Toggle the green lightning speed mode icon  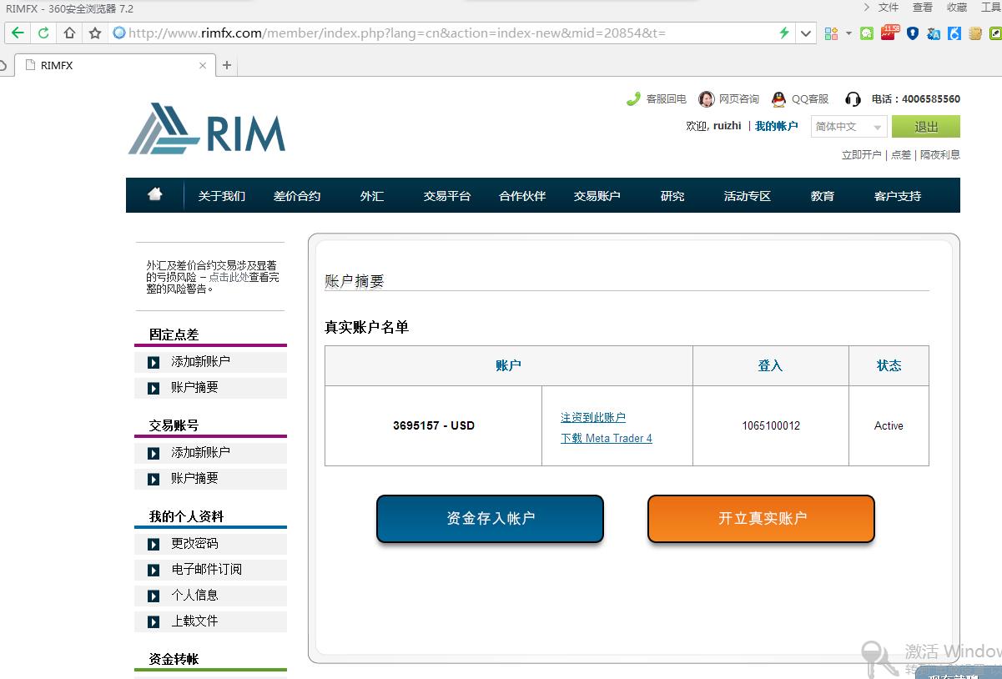click(783, 33)
